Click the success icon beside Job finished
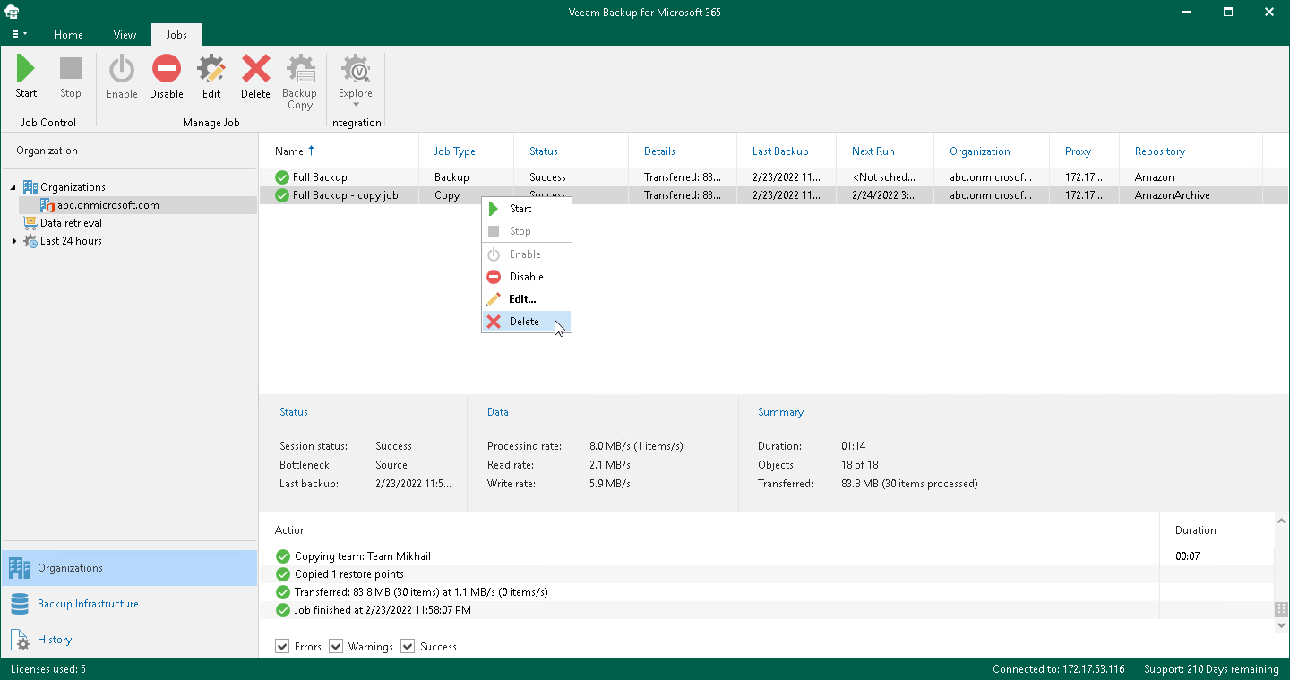 point(283,610)
